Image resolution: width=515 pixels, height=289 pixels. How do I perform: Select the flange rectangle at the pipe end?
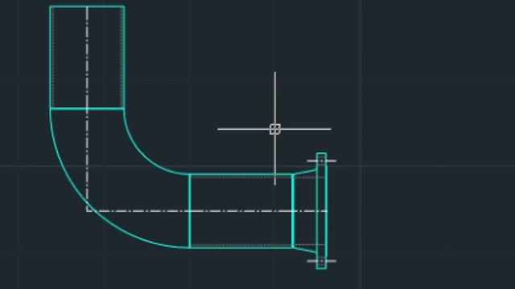pos(322,211)
